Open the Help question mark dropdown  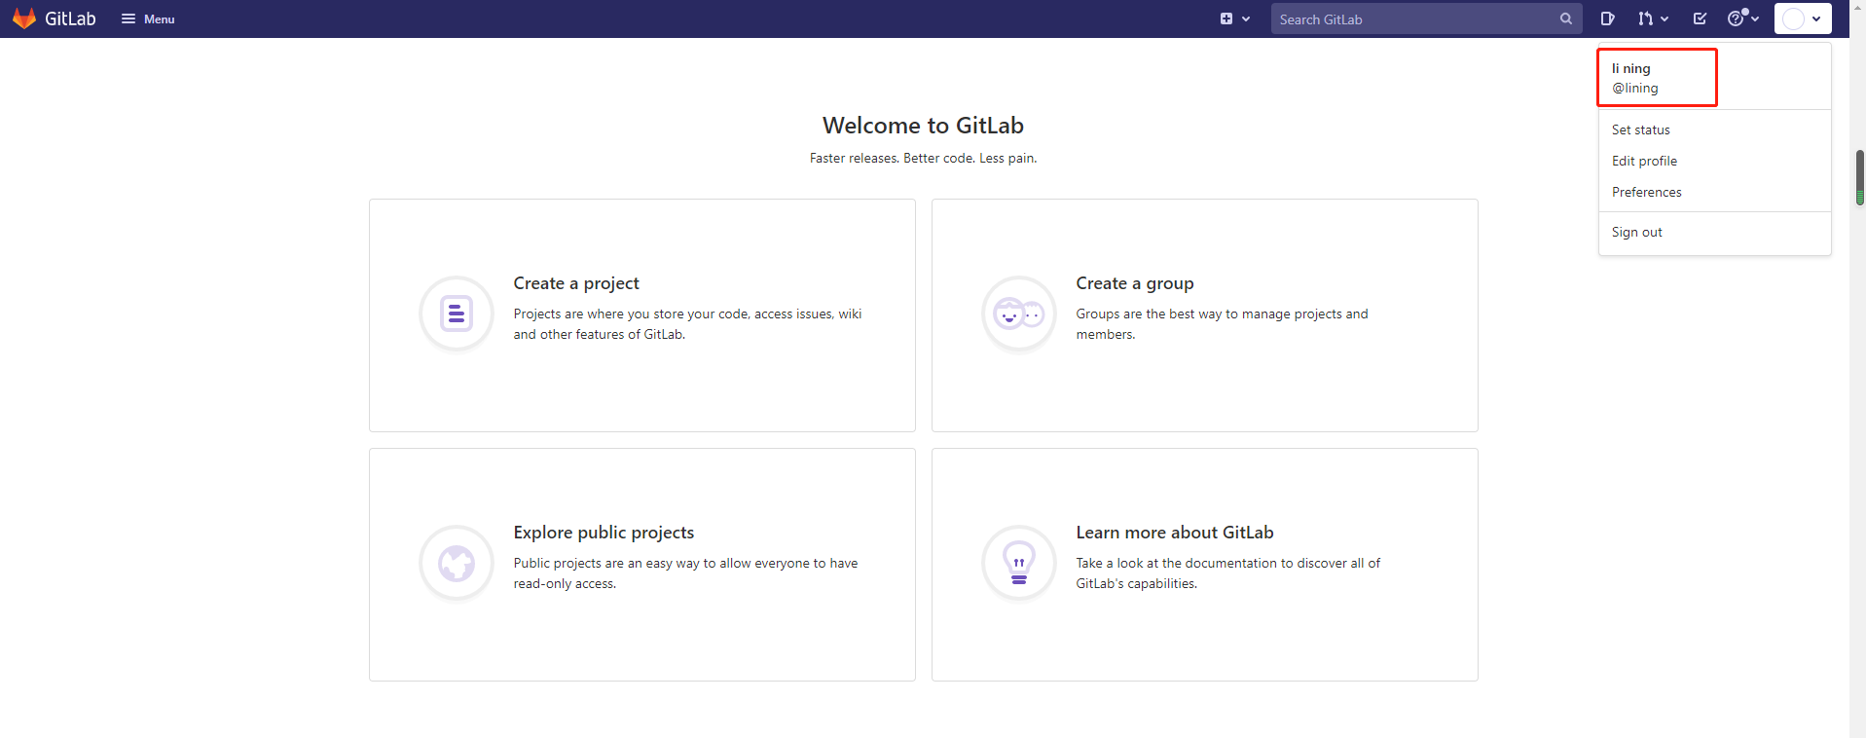pos(1742,18)
